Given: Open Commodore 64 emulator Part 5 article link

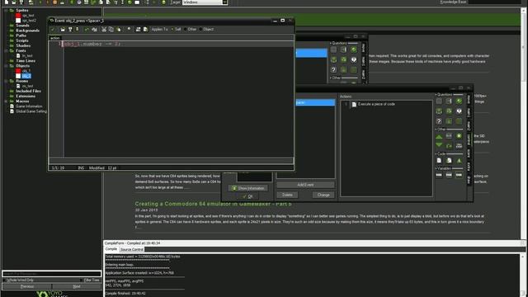Looking at the screenshot, I should click(214, 204).
